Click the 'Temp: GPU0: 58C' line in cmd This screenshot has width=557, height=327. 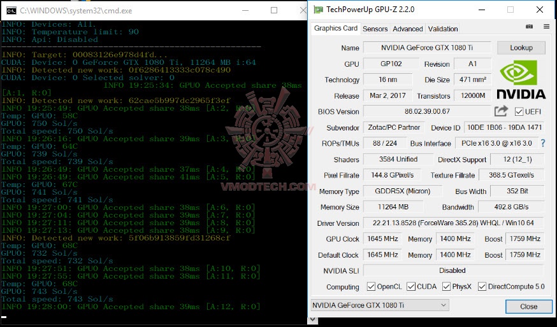[x=40, y=116]
